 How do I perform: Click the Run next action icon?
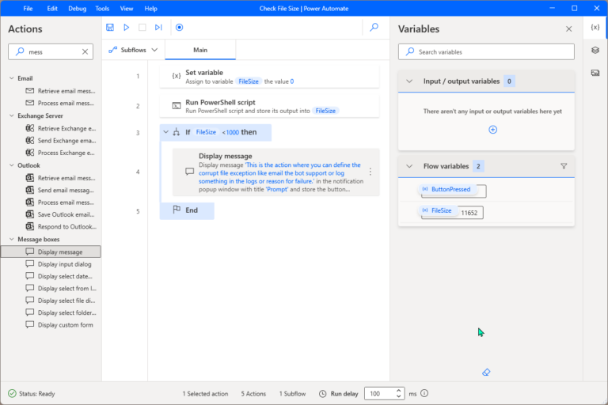coord(158,27)
